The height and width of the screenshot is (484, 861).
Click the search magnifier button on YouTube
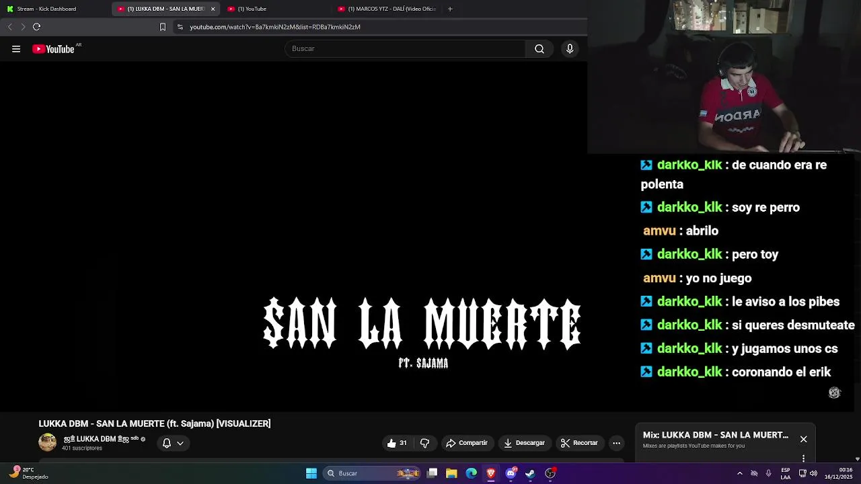coord(539,48)
